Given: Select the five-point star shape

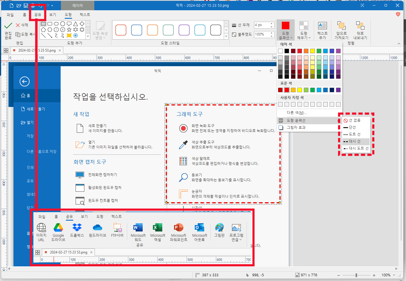Looking at the screenshot, I should pos(69,30).
